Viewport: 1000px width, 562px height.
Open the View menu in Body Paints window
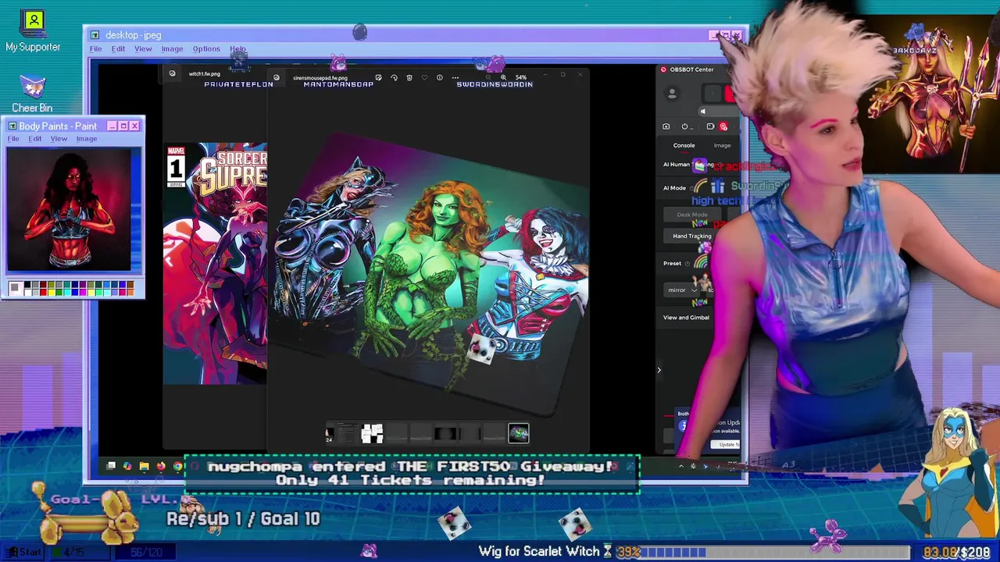[59, 139]
